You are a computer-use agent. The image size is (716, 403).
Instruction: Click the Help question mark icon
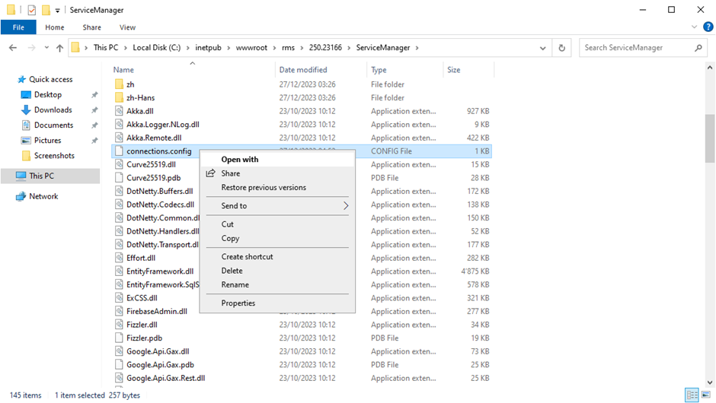pos(708,27)
